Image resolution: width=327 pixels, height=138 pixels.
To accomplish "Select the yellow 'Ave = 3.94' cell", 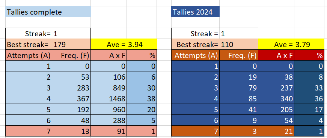I will pos(124,44).
